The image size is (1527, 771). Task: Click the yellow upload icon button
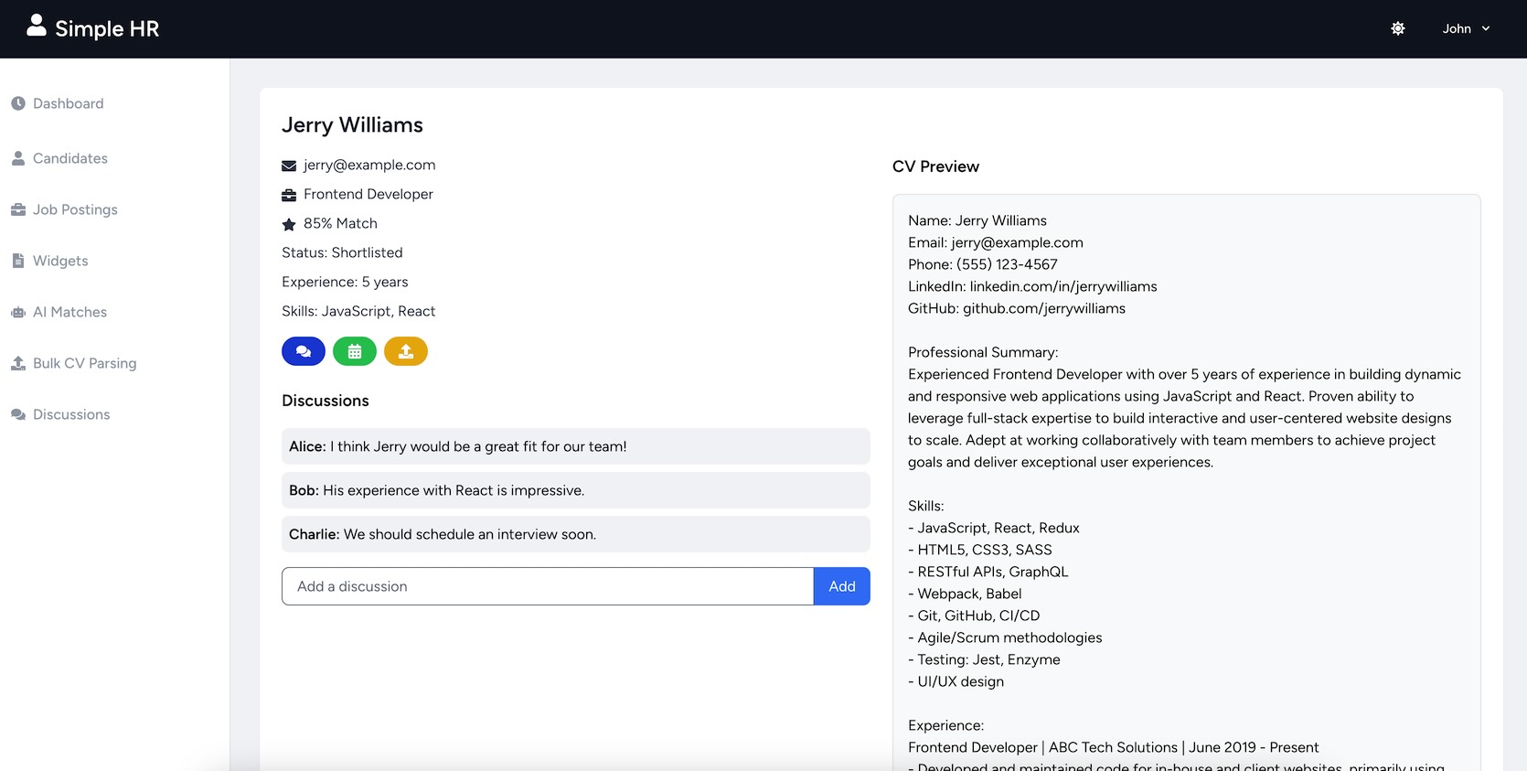coord(406,351)
